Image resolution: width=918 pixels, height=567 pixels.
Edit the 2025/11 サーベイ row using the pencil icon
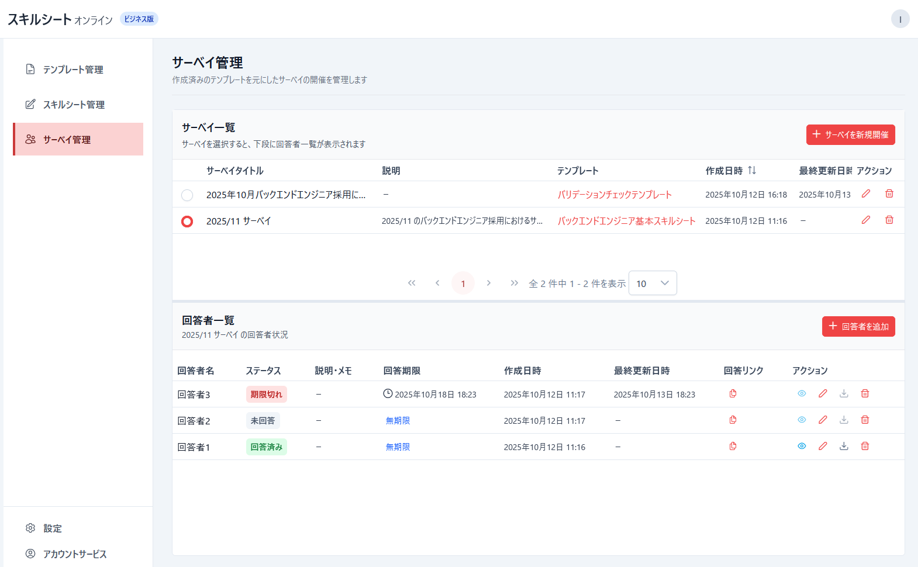tap(866, 220)
